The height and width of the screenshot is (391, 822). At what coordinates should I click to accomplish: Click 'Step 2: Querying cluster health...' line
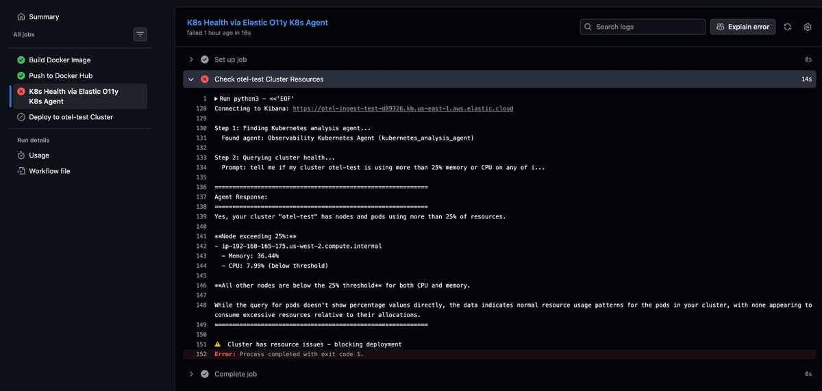click(x=275, y=157)
